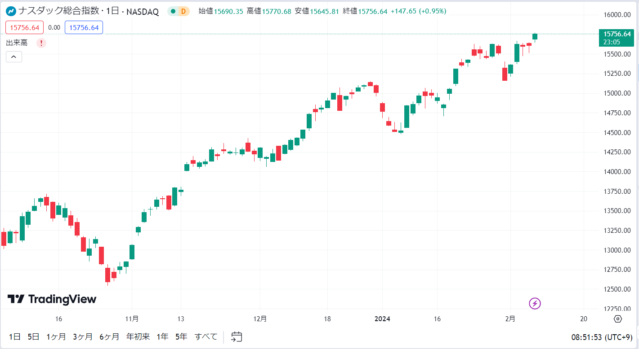
Task: Click the NASDAQ symbol logo icon
Action: click(x=11, y=11)
